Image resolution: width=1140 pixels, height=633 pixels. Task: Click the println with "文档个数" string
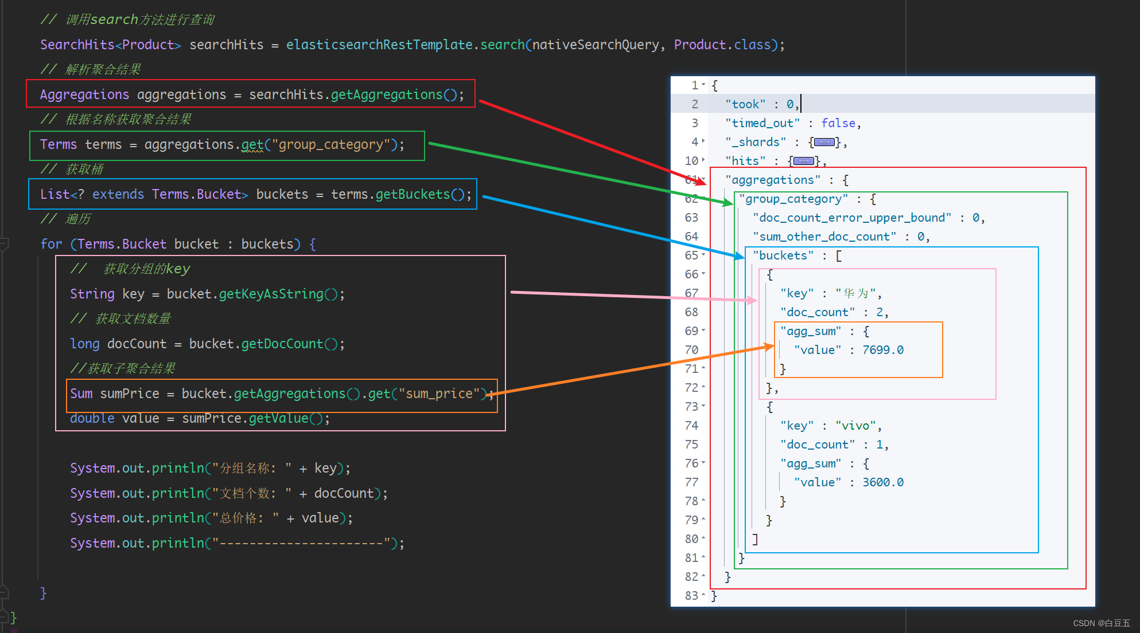click(x=229, y=493)
